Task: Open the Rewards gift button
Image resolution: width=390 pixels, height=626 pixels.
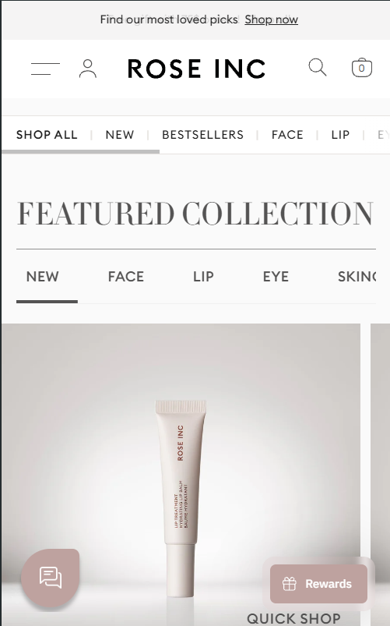Action: pos(318,584)
